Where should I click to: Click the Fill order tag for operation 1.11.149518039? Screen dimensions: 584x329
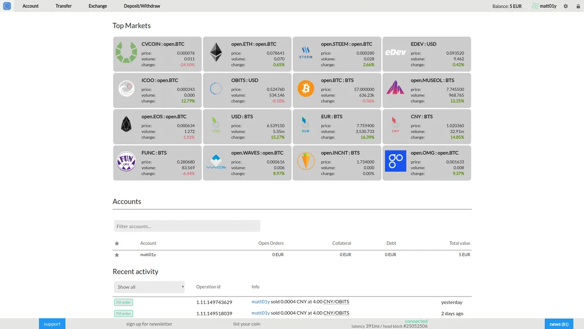pyautogui.click(x=123, y=313)
